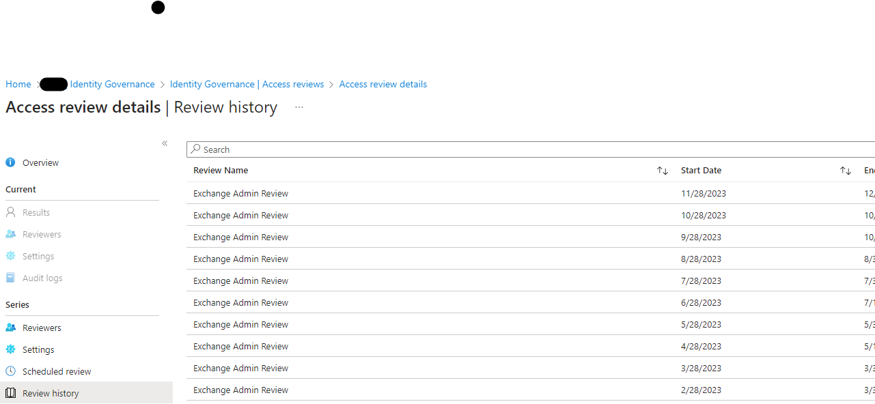Open the Overview page from the sidebar
The height and width of the screenshot is (404, 875).
(40, 162)
